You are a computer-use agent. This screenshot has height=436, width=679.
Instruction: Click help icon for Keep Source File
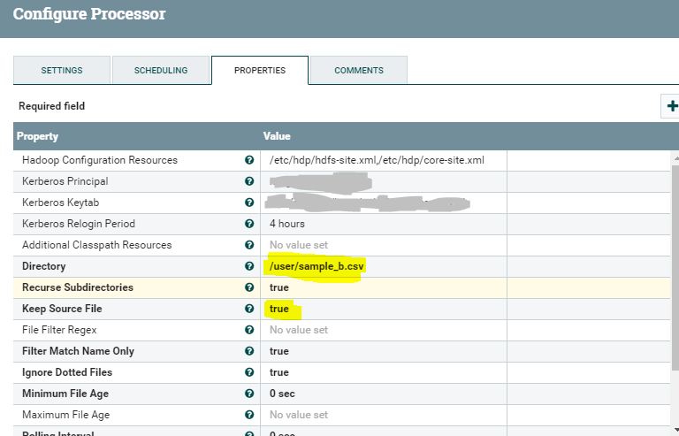[249, 310]
